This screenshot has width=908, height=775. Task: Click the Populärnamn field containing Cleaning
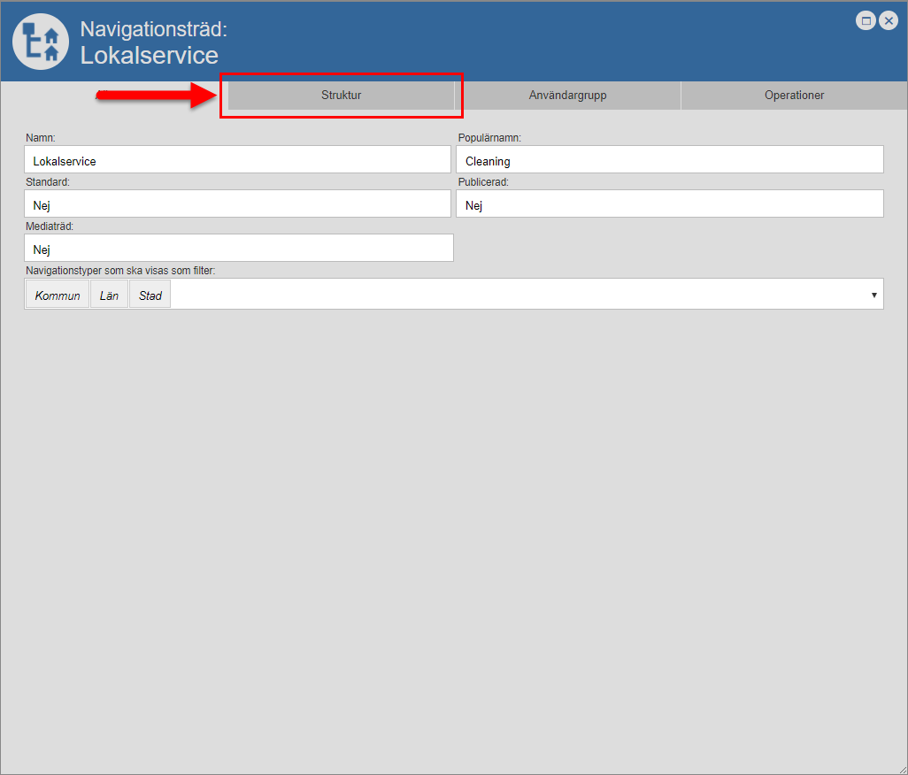point(669,160)
